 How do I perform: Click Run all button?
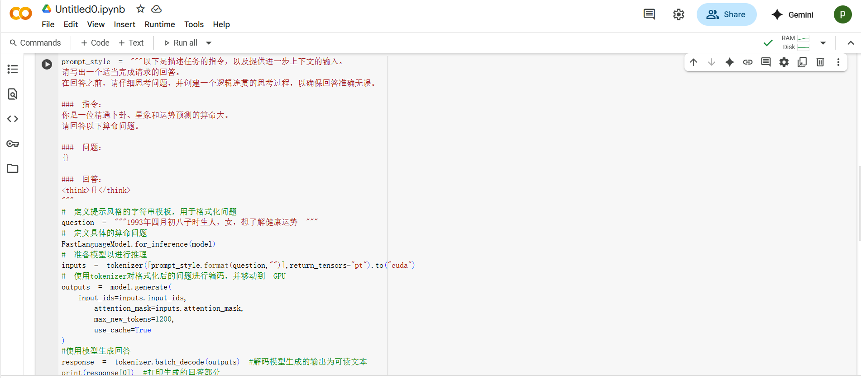click(x=181, y=43)
